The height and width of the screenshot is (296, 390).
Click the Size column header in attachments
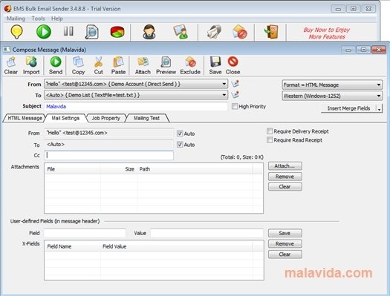coord(119,169)
